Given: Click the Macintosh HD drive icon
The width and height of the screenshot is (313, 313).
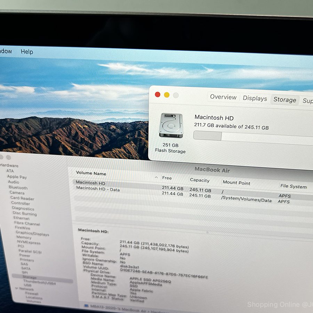Looking at the screenshot, I should (x=171, y=125).
